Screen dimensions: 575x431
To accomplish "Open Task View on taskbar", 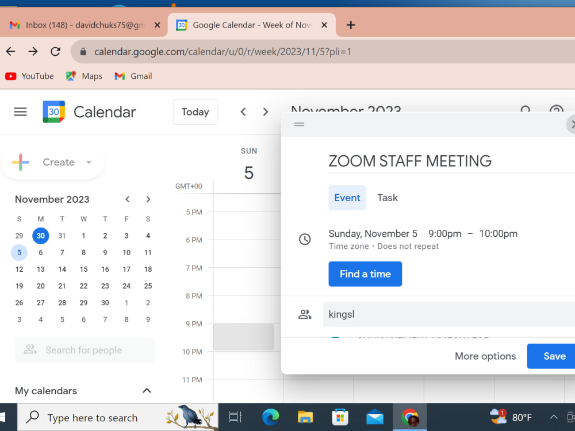I will point(235,417).
